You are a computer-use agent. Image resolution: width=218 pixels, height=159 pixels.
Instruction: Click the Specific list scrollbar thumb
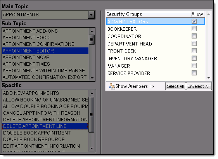pos(91,115)
